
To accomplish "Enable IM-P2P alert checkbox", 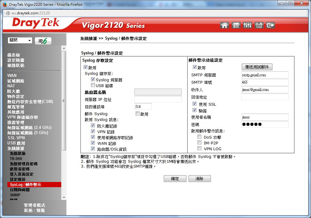I will tap(200, 142).
